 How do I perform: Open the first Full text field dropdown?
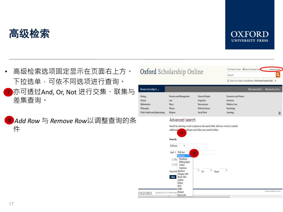pyautogui.click(x=177, y=146)
